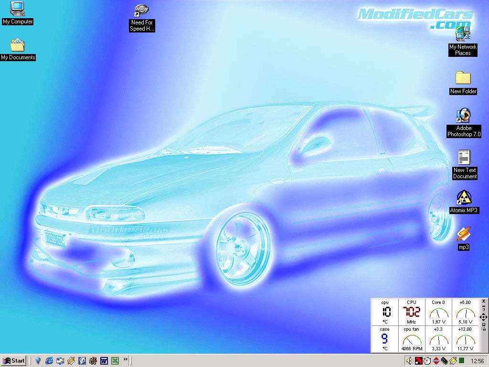Click the system tray clock showing 12:56

[x=477, y=361]
